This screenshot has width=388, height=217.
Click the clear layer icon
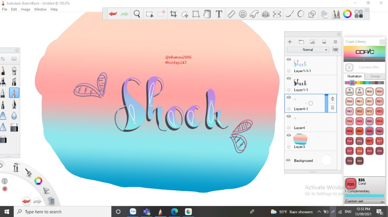pyautogui.click(x=324, y=42)
